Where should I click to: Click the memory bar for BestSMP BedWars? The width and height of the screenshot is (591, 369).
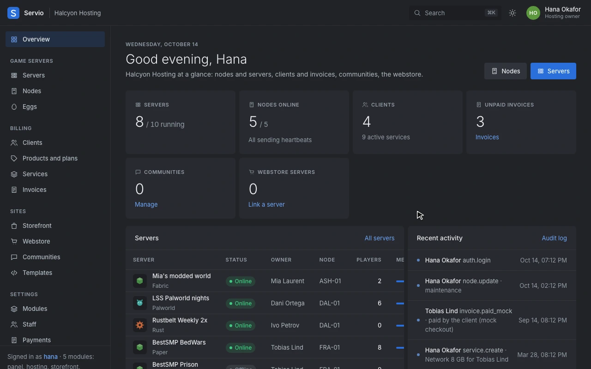click(400, 348)
